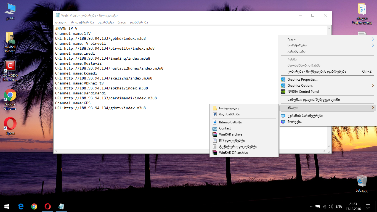Open Microsoft Edge from the taskbar
Viewport: 377px width, 212px height.
[x=21, y=206]
